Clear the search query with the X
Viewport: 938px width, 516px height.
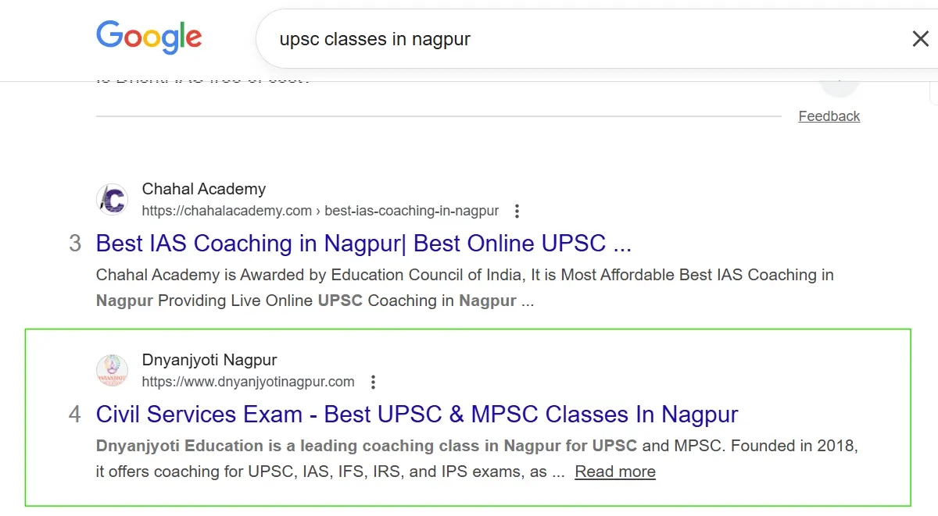[x=920, y=39]
